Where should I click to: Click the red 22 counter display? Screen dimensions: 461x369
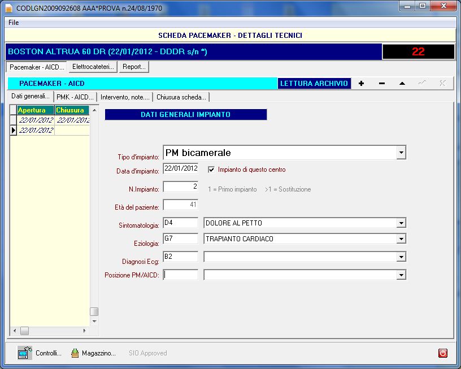(x=418, y=52)
